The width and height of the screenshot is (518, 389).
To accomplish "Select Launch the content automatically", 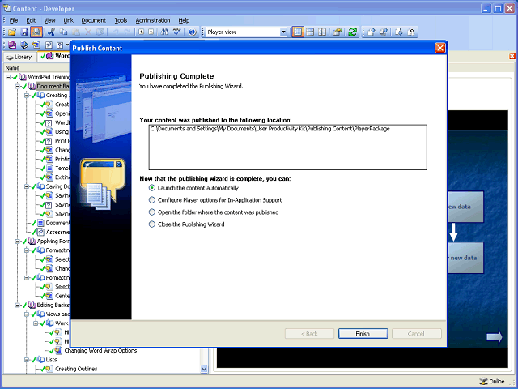I will (x=193, y=188).
